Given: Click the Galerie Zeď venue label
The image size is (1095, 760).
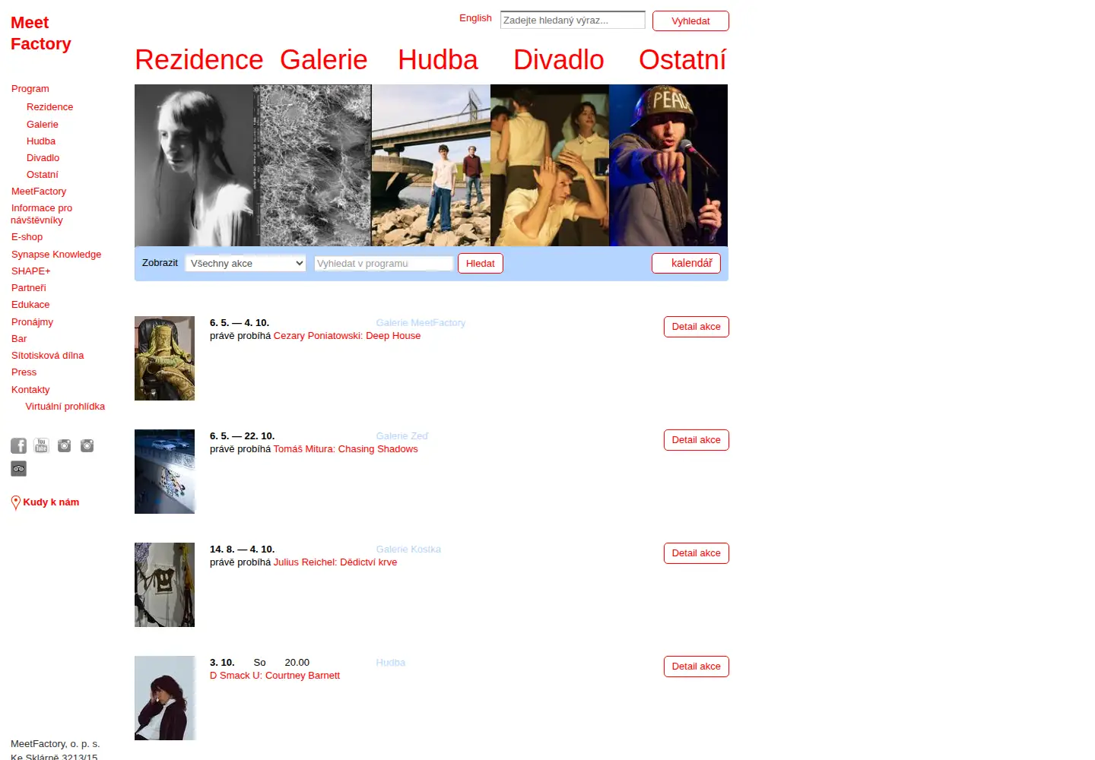Looking at the screenshot, I should [x=402, y=436].
